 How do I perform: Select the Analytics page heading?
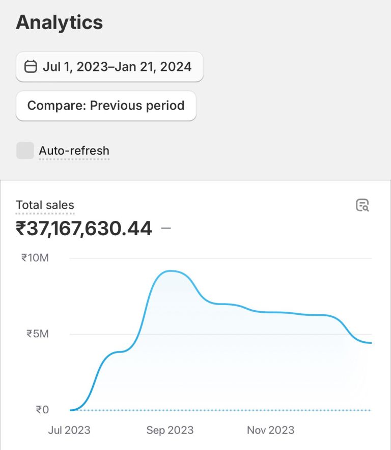[59, 22]
